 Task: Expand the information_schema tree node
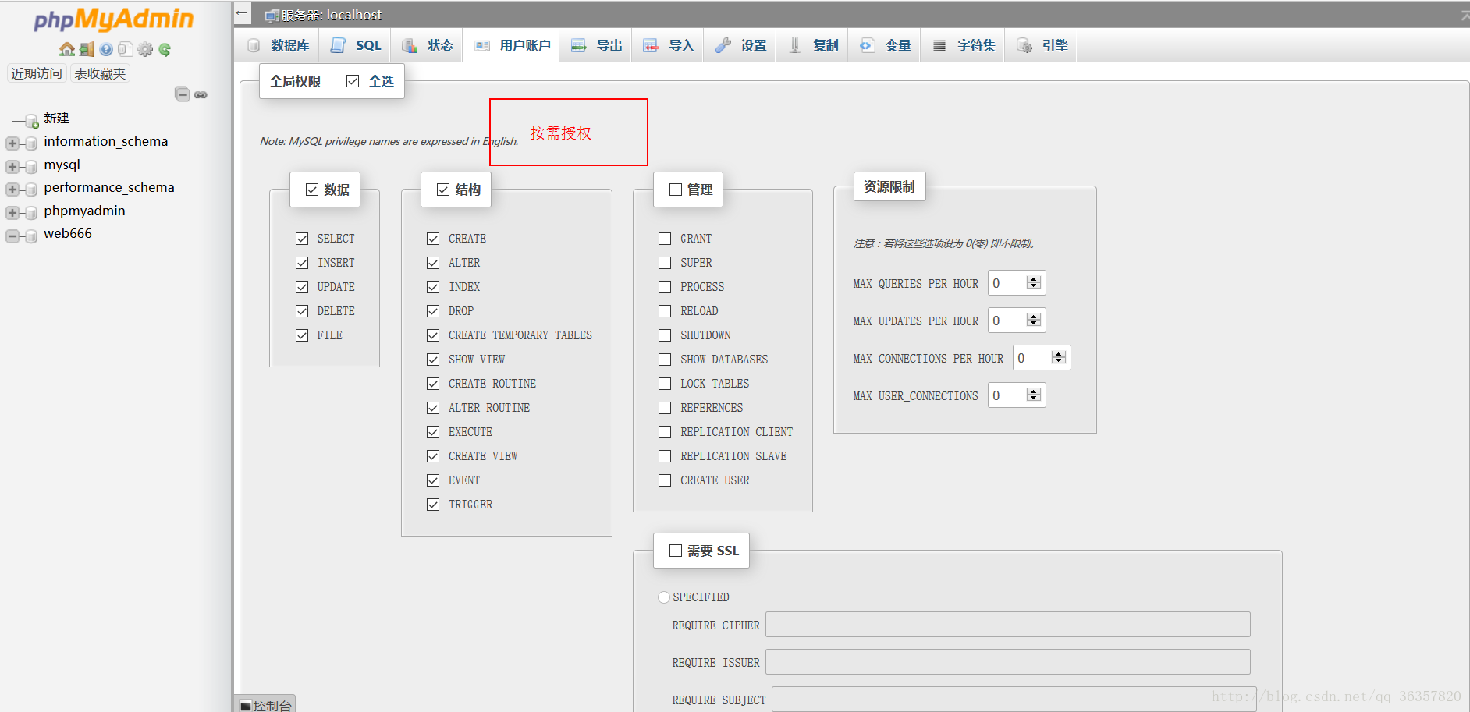point(12,143)
